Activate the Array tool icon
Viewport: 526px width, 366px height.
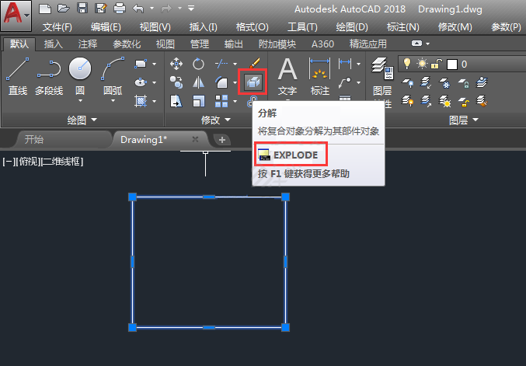point(221,101)
